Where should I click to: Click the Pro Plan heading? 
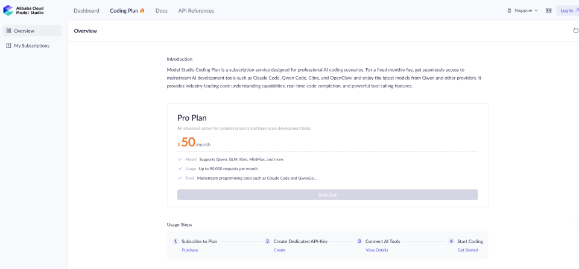pyautogui.click(x=192, y=118)
